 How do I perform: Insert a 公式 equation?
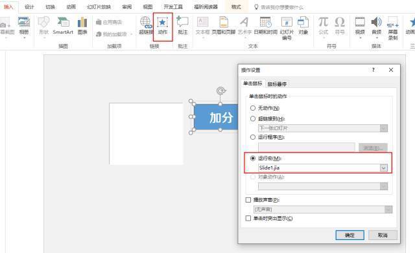tap(323, 25)
